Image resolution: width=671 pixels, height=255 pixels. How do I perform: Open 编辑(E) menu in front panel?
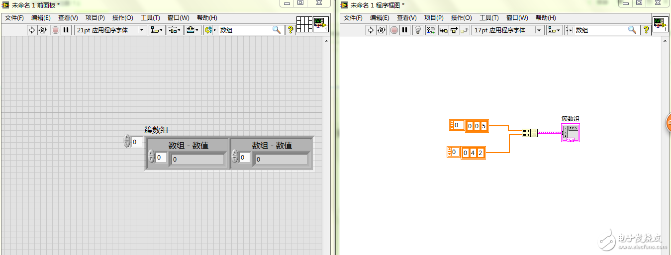[x=41, y=17]
